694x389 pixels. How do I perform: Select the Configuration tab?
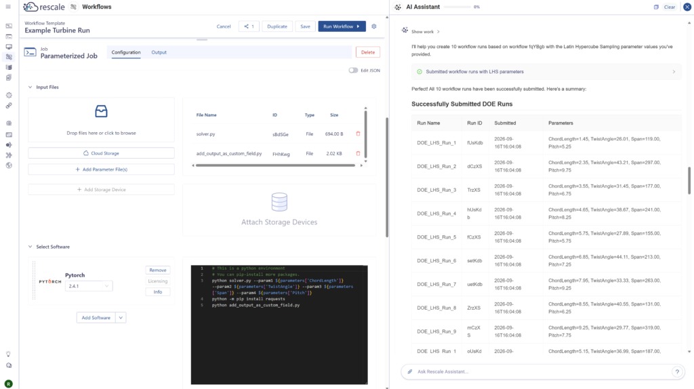(126, 52)
